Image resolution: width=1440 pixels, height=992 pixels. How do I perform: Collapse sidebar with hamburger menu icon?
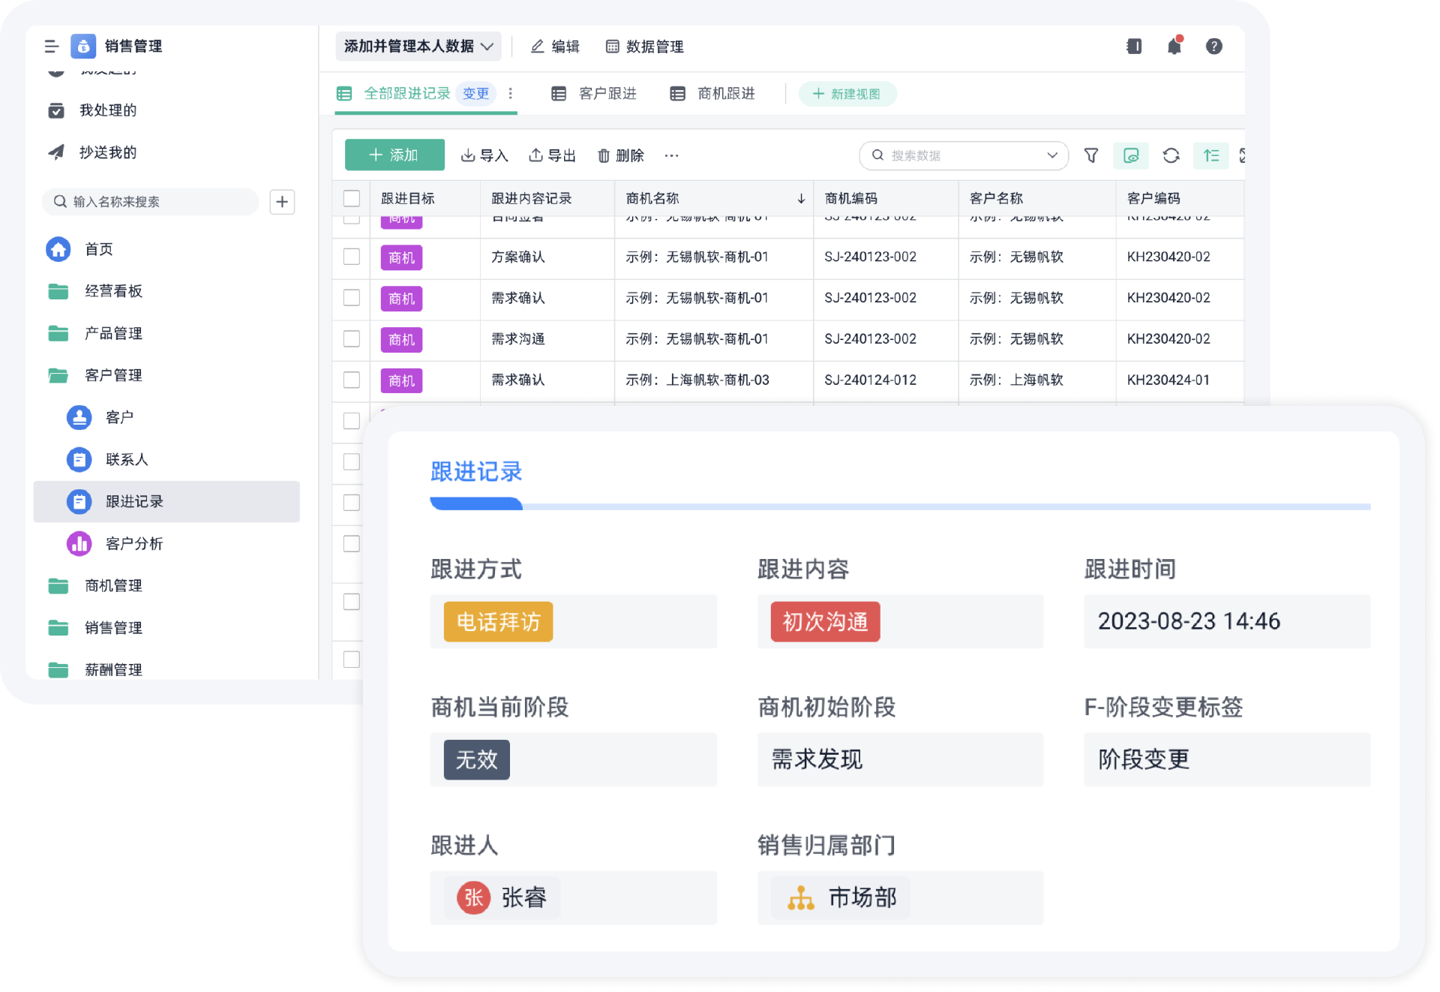click(x=51, y=47)
